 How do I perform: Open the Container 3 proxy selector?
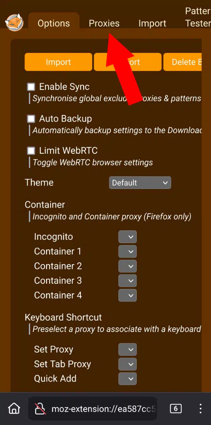pos(128,281)
